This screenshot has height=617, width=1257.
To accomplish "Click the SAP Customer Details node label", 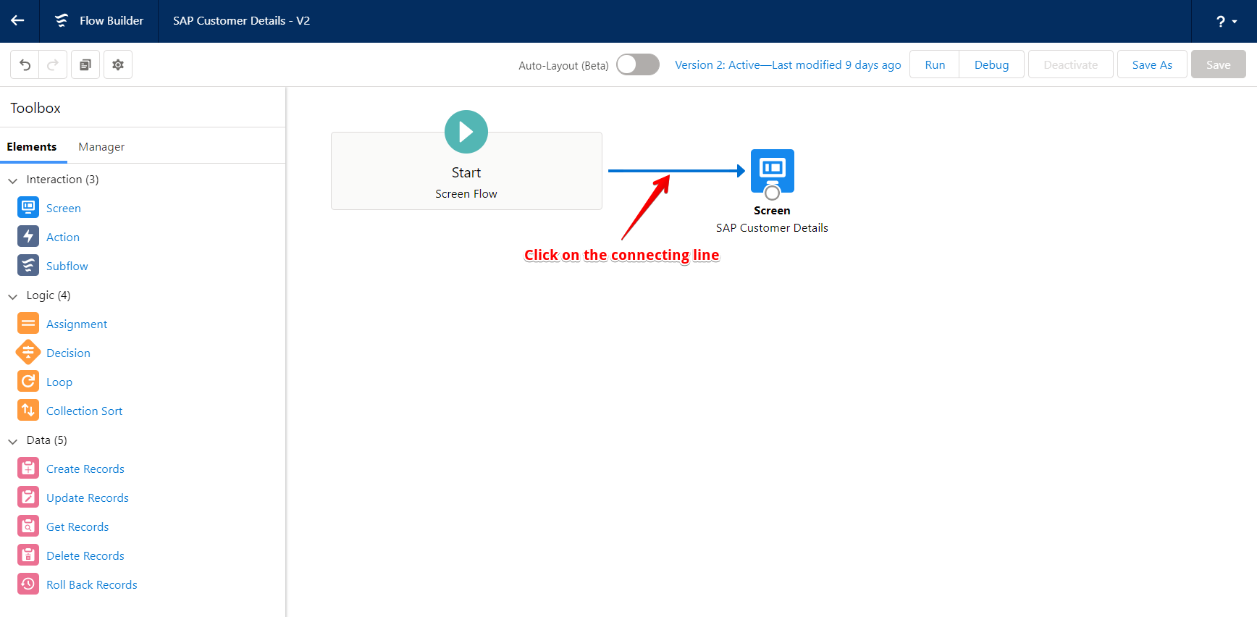I will 772,228.
